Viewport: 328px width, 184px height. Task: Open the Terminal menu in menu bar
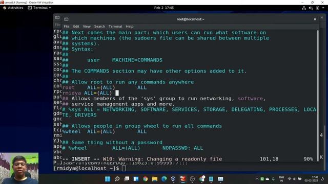coord(115,27)
